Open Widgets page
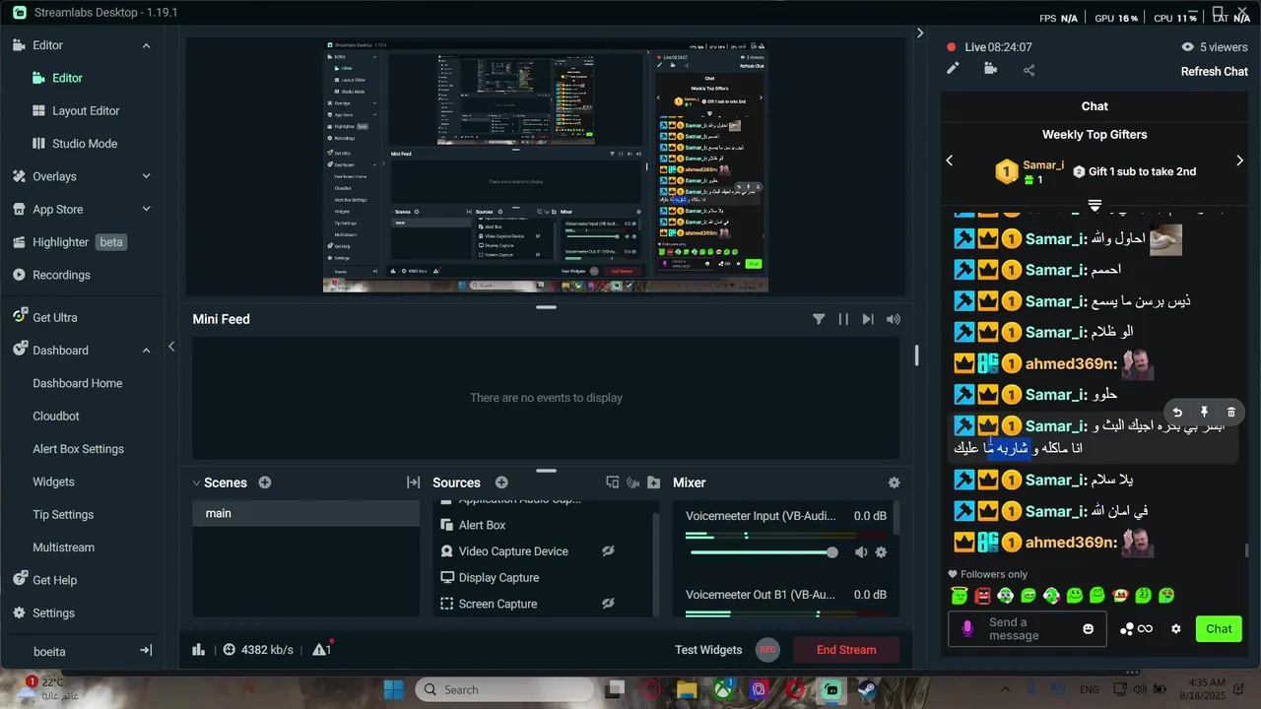The width and height of the screenshot is (1261, 709). click(x=53, y=482)
